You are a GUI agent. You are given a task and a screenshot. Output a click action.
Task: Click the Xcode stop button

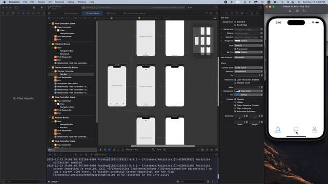pos(34,8)
